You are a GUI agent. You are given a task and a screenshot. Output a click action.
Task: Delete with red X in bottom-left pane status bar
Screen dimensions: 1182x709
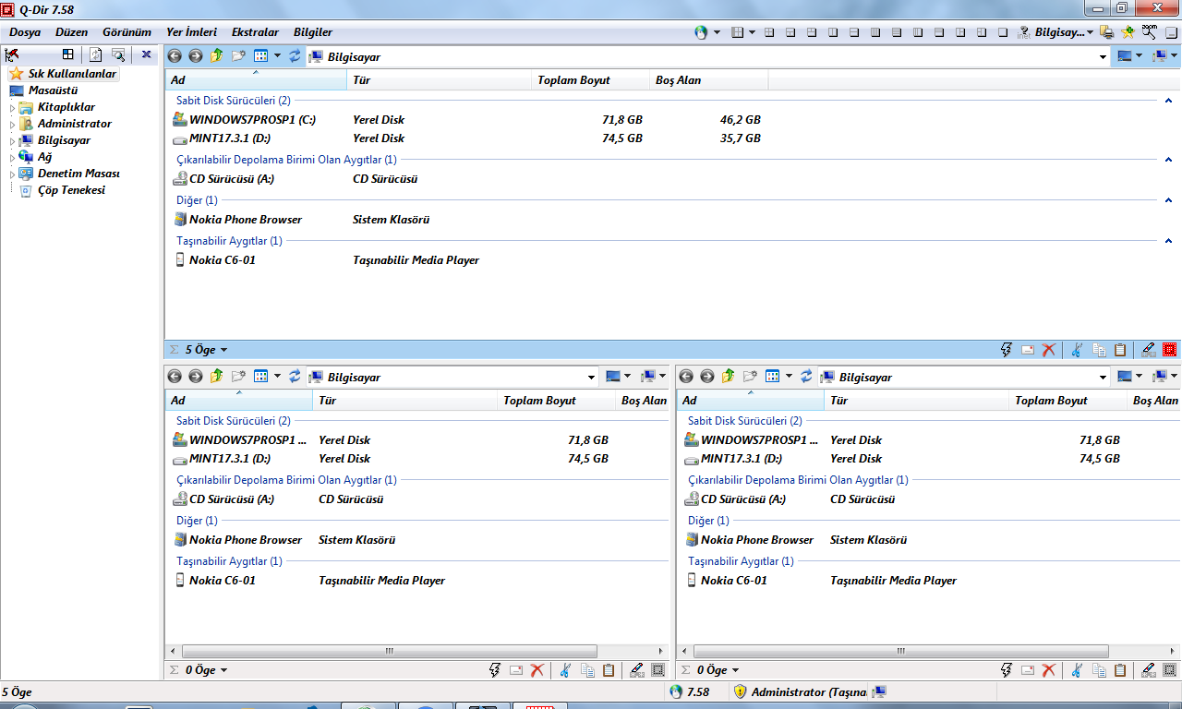(x=537, y=670)
